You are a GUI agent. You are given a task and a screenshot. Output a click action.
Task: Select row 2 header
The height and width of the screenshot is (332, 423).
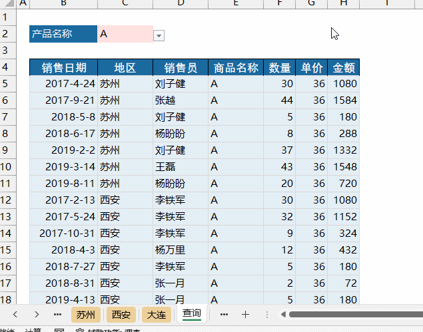click(x=8, y=34)
